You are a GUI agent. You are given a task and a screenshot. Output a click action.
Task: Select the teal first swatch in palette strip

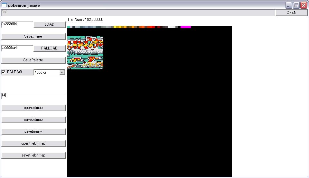click(x=69, y=27)
